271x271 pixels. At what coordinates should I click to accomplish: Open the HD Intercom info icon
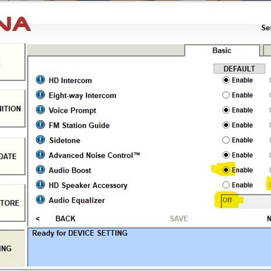[x=40, y=80]
